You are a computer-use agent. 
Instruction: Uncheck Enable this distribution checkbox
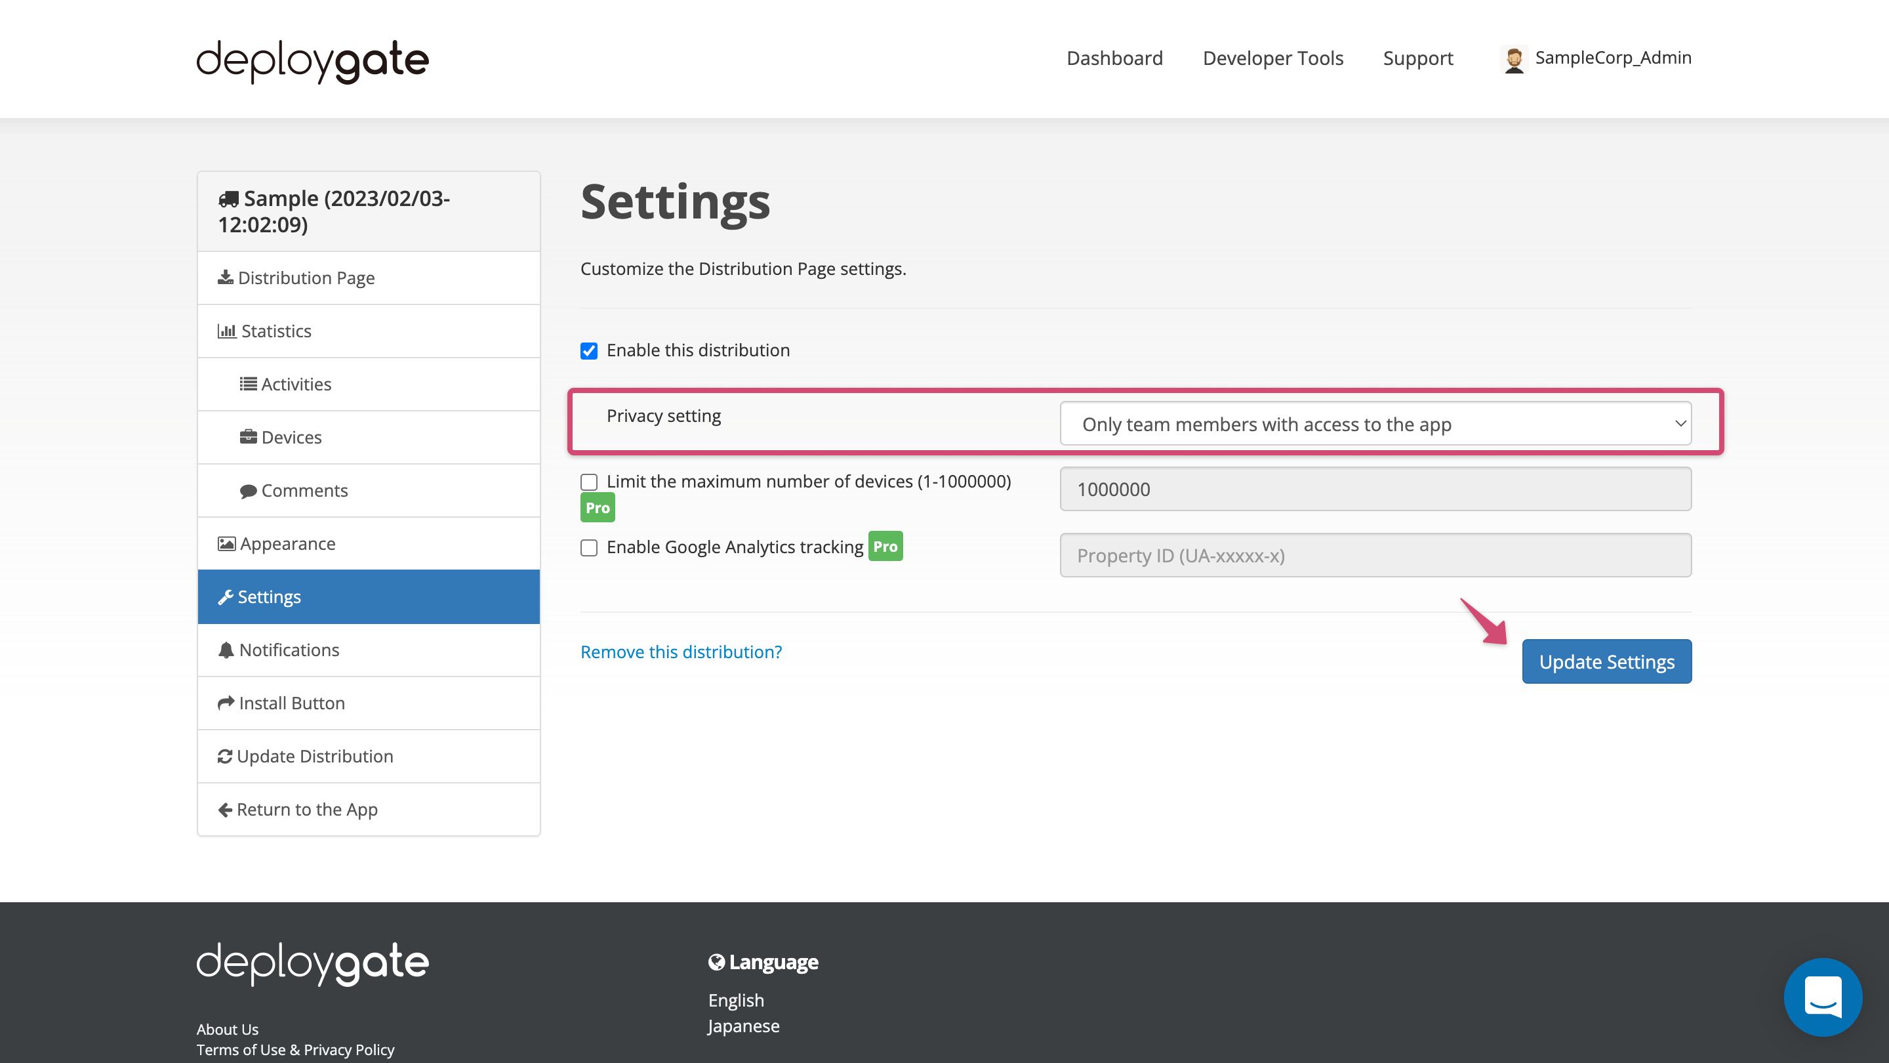click(589, 350)
